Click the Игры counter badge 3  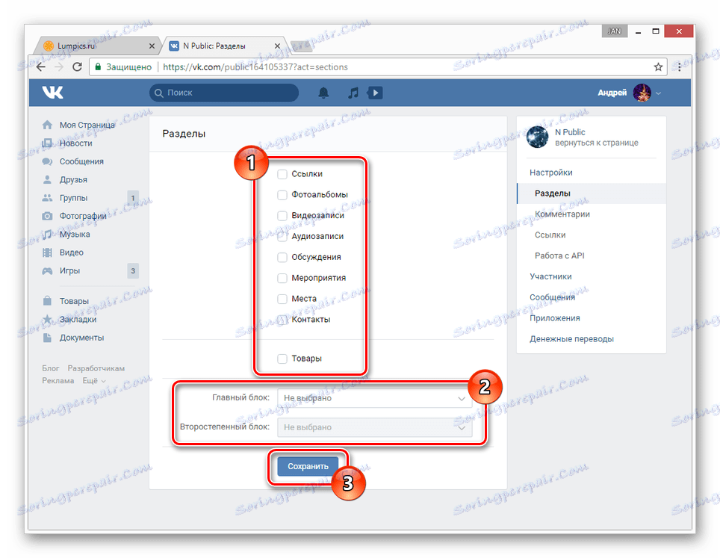(x=133, y=271)
